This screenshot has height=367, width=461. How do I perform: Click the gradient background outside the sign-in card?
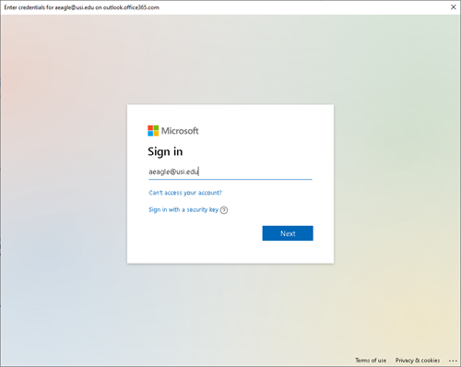[x=62, y=184]
